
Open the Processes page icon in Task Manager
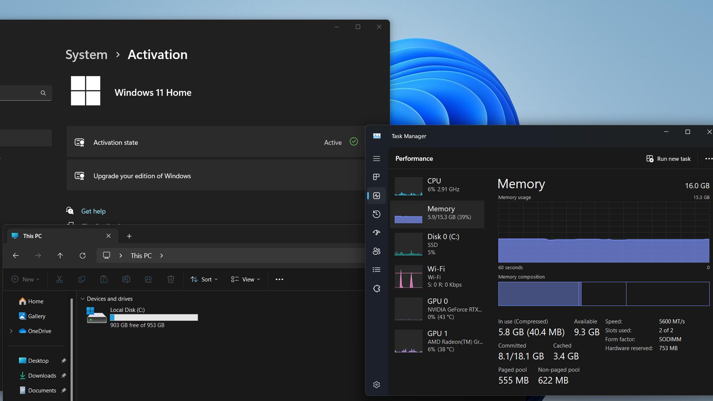coord(376,177)
